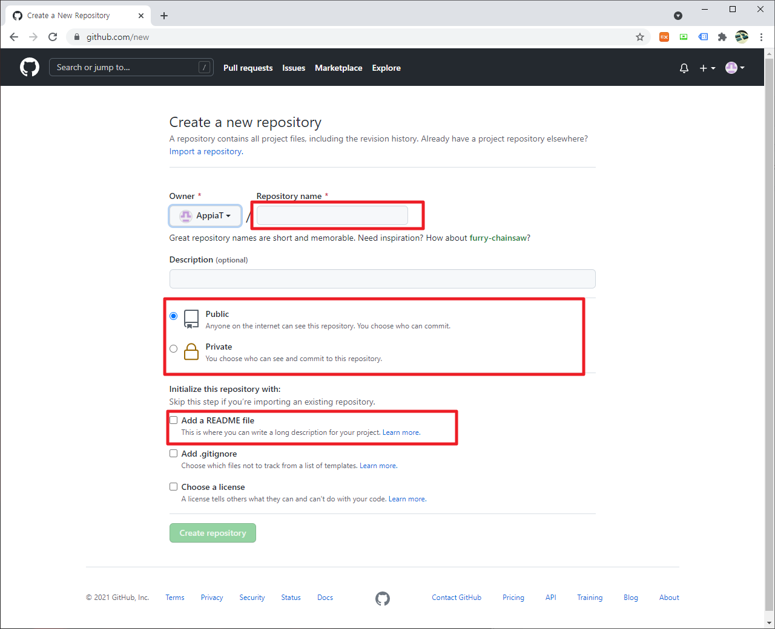Click Contact GitHub in footer
Viewport: 775px width, 629px height.
click(x=457, y=598)
